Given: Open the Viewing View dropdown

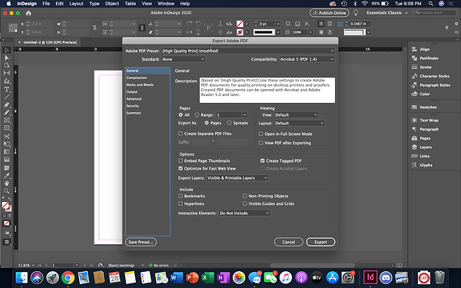Looking at the screenshot, I should pos(297,115).
